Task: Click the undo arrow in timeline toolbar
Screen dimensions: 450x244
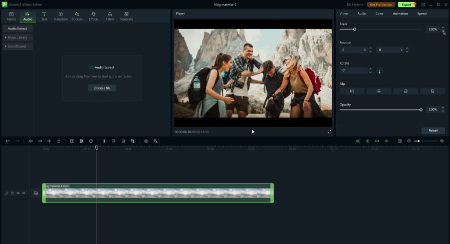Action: coord(8,141)
